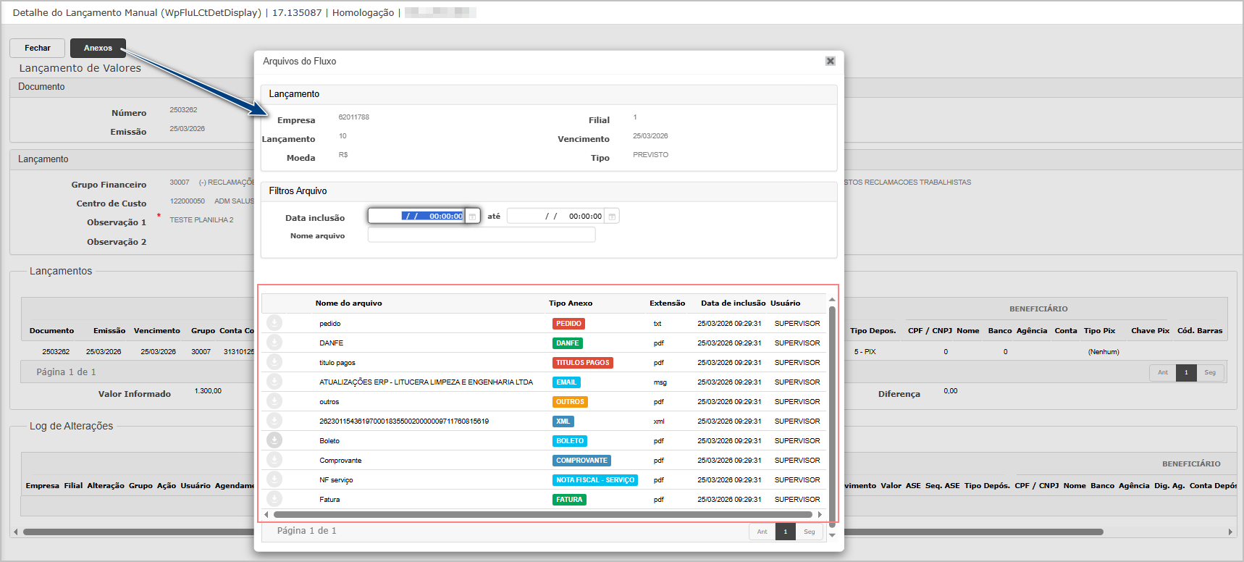Open calendar picker for the até date
The width and height of the screenshot is (1244, 562).
click(x=612, y=216)
